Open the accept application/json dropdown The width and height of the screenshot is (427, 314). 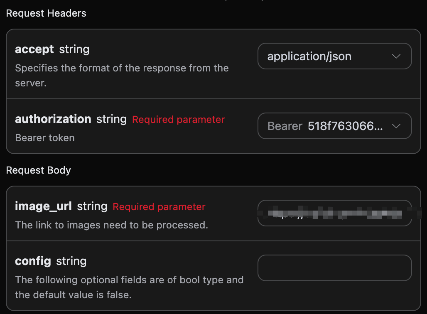[328, 56]
